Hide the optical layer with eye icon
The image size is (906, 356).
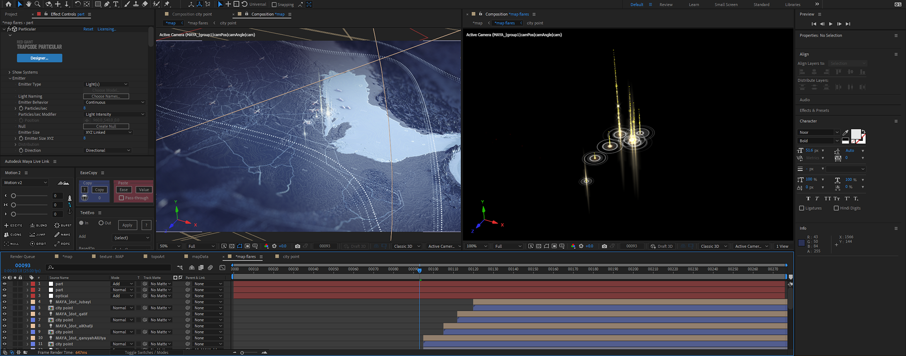pyautogui.click(x=5, y=296)
